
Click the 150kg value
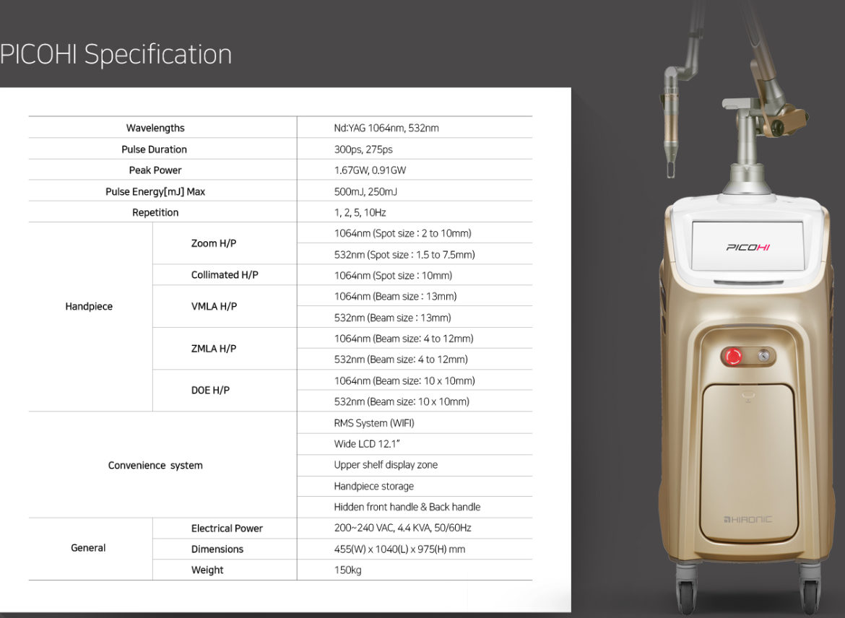tap(347, 570)
